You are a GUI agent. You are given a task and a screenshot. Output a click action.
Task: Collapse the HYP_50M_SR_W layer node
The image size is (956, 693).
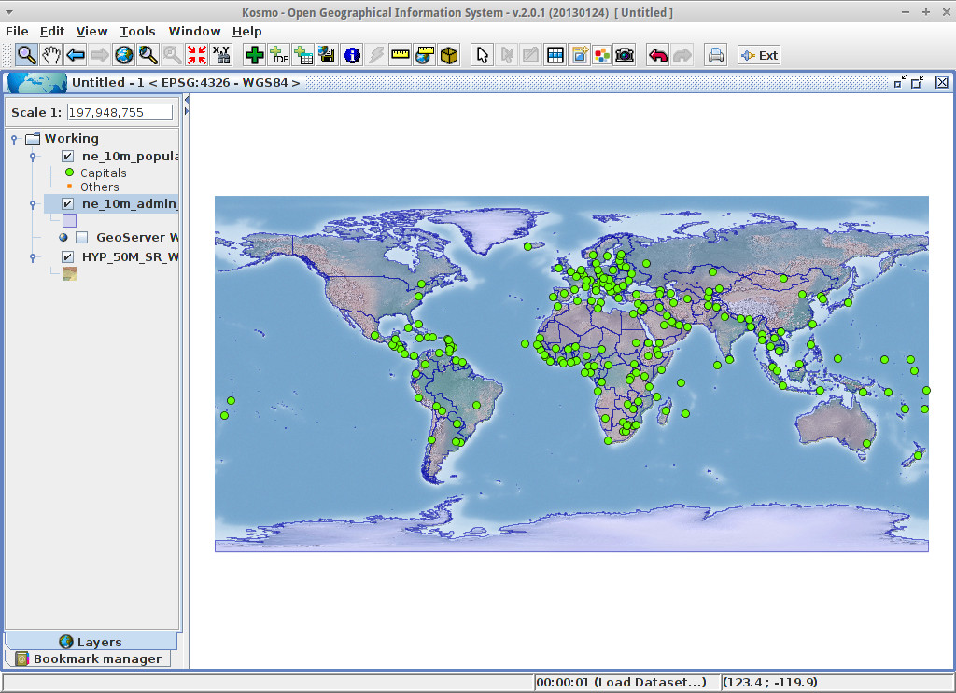click(33, 257)
